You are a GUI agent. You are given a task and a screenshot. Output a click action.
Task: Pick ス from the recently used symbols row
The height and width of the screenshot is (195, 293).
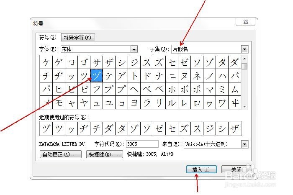(x=197, y=128)
